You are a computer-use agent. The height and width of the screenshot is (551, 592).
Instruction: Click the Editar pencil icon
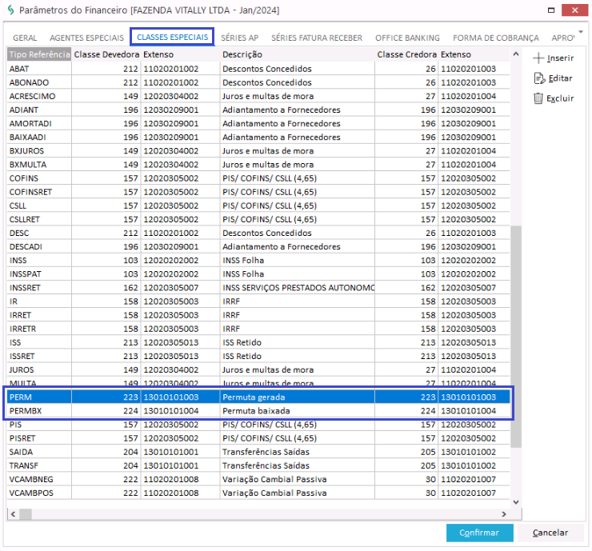(538, 78)
